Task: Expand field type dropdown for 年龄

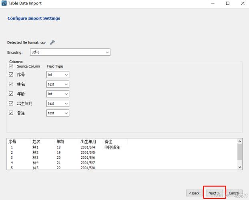Action: click(58, 94)
